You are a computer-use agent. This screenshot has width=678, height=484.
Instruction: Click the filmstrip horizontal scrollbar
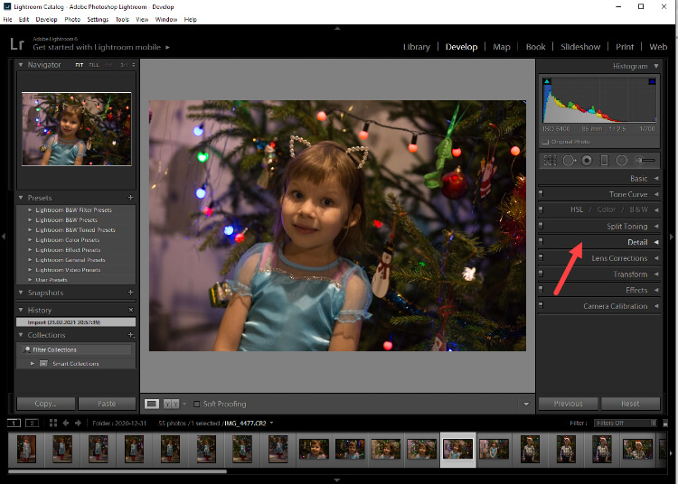118,471
